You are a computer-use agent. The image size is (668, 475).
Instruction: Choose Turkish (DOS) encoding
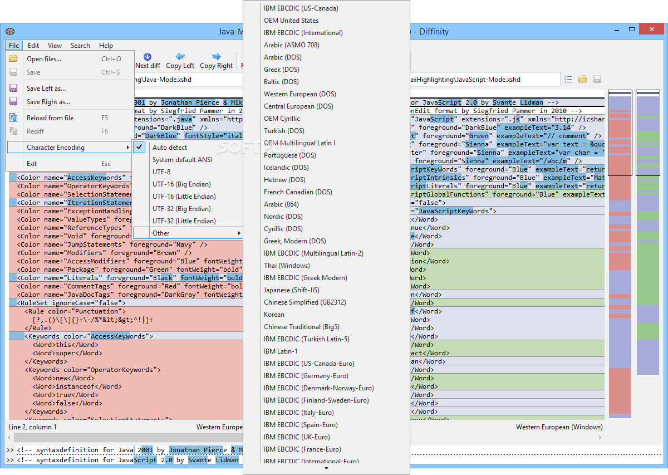pyautogui.click(x=326, y=131)
